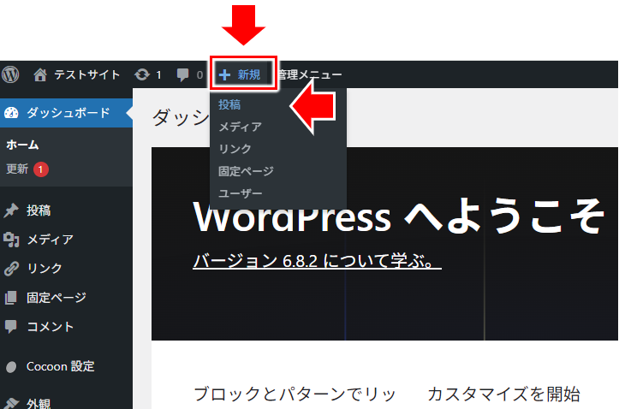This screenshot has width=619, height=409.
Task: Choose ユーザー from the 新規 dropdown
Action: click(x=240, y=193)
